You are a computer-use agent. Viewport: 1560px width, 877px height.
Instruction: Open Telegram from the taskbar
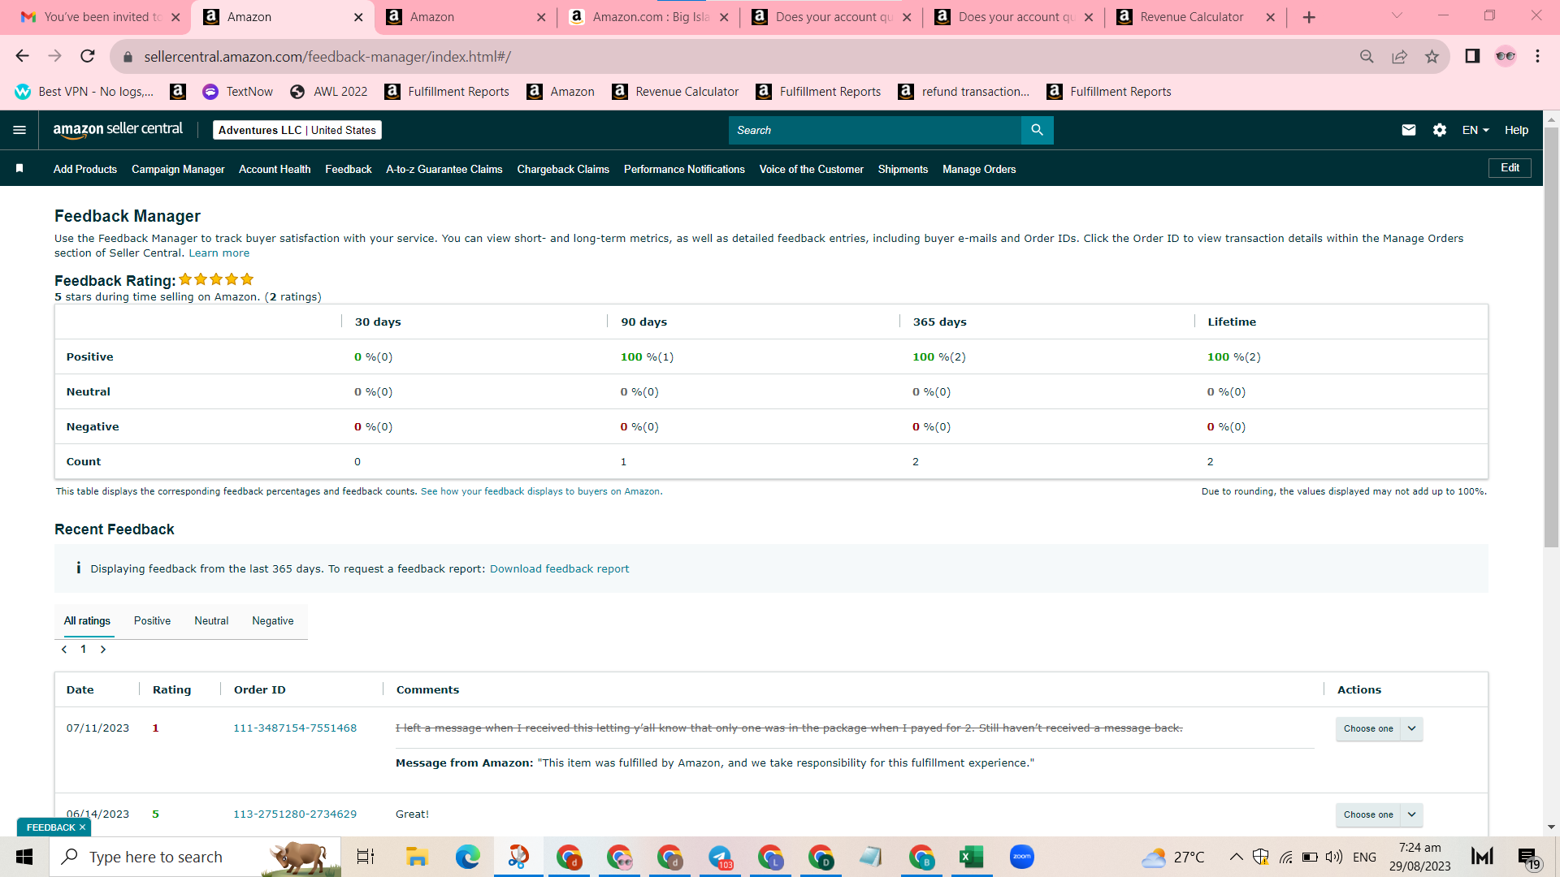[719, 857]
